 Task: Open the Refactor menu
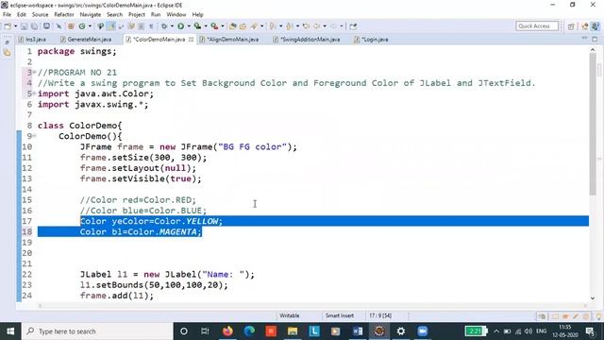pos(64,14)
